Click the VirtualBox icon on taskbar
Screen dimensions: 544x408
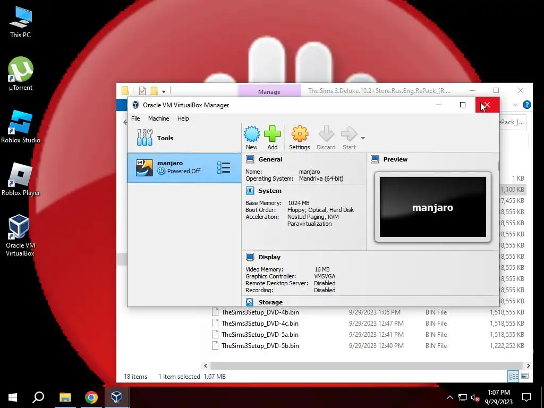pos(116,397)
